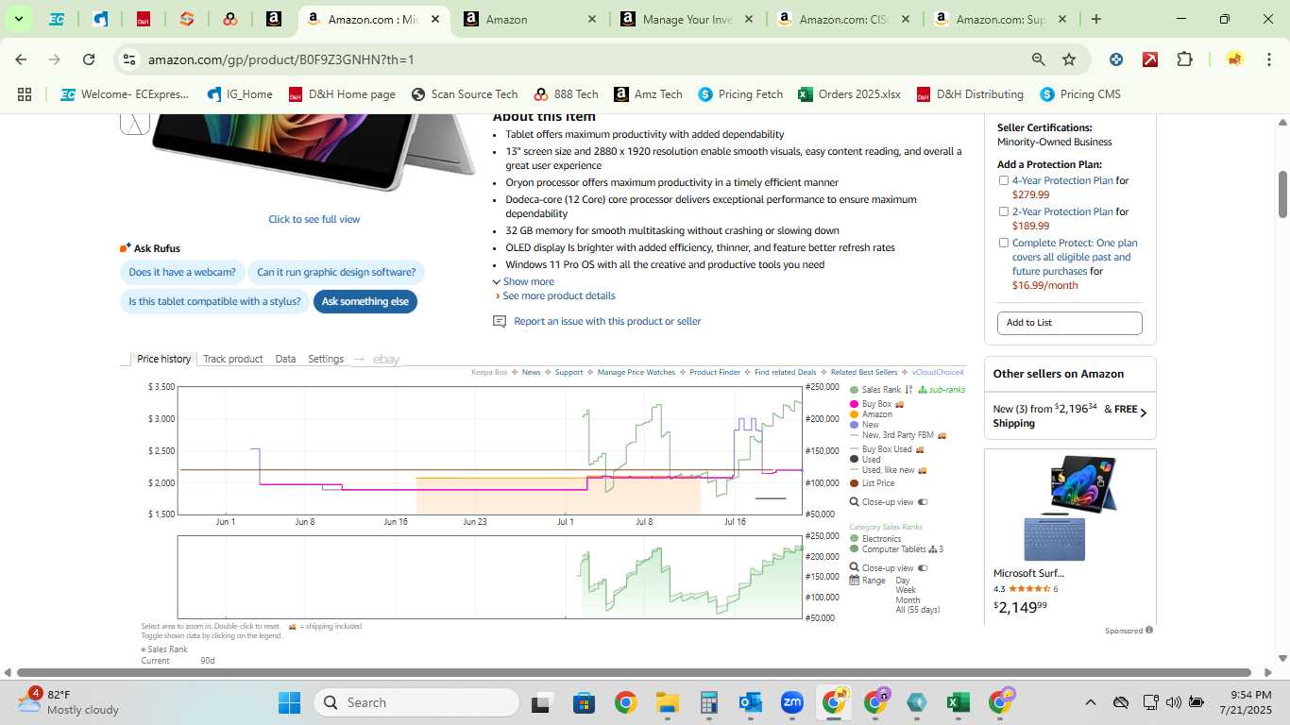Click the blue circular extension icon
Viewport: 1290px width, 725px height.
pos(1116,59)
